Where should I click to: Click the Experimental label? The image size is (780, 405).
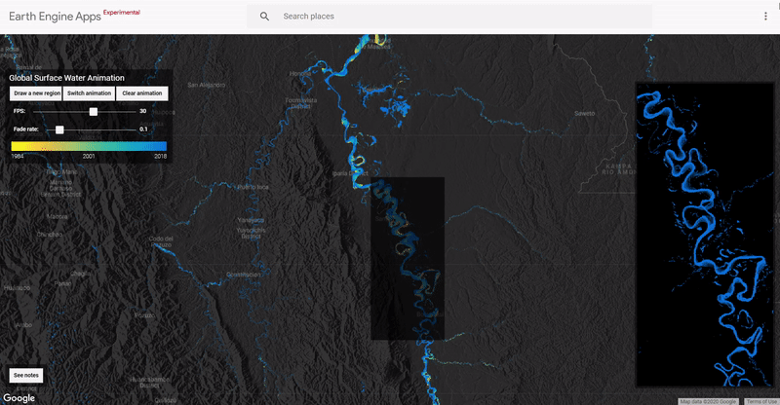(x=122, y=12)
